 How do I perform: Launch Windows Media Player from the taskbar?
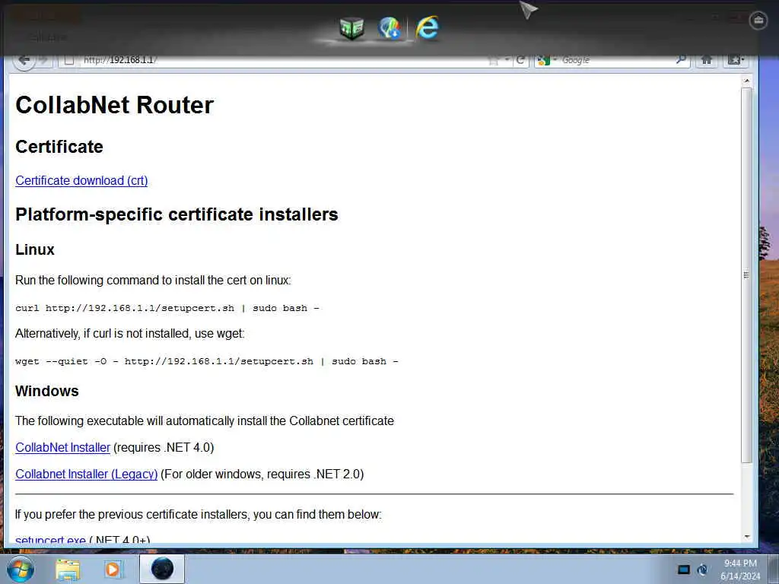113,569
